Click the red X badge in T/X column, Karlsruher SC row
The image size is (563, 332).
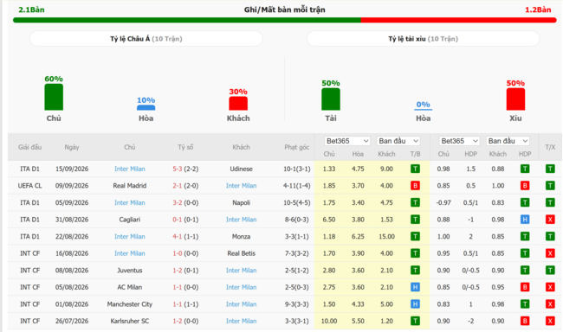coord(550,321)
